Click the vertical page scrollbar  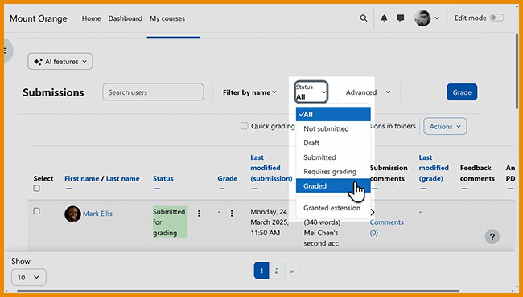point(517,71)
